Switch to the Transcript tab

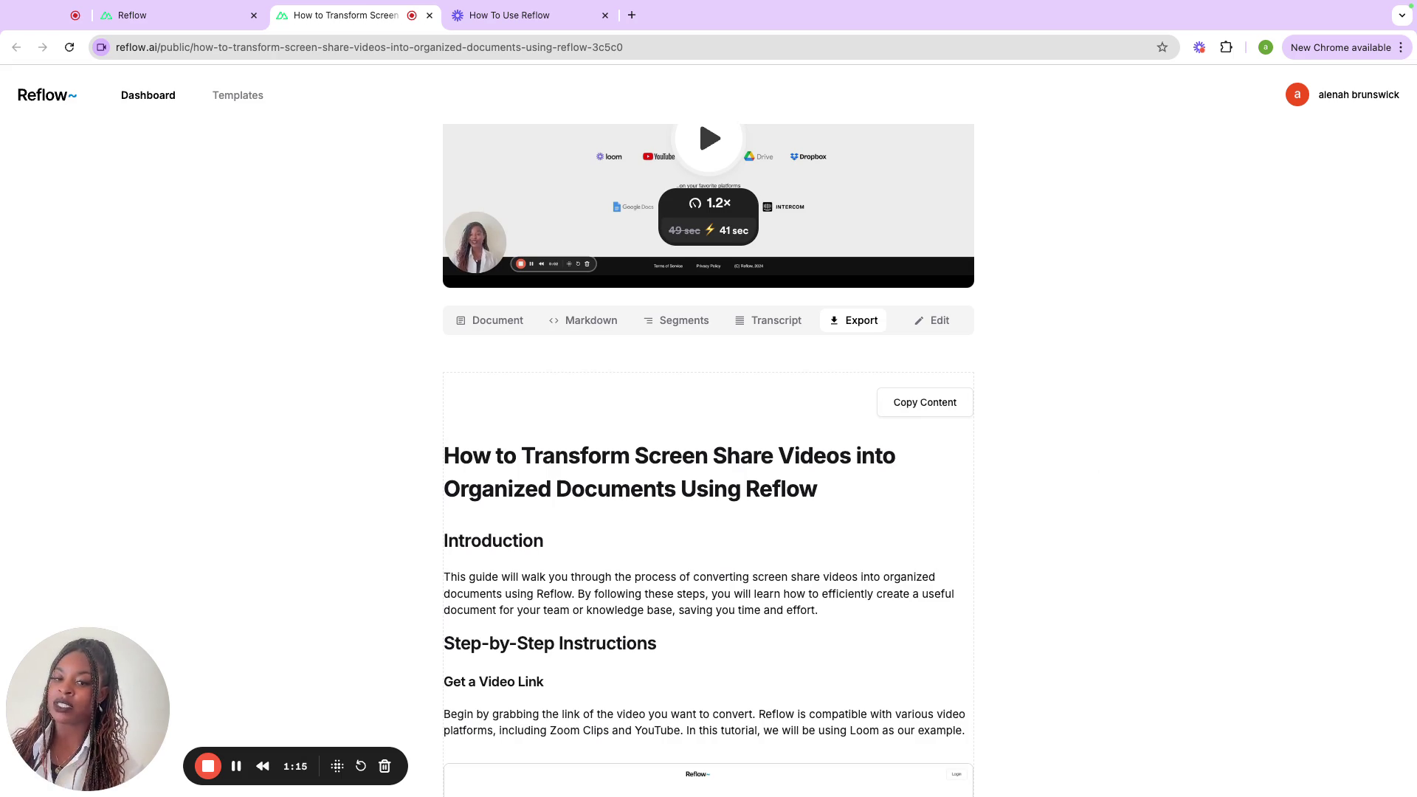click(x=768, y=320)
